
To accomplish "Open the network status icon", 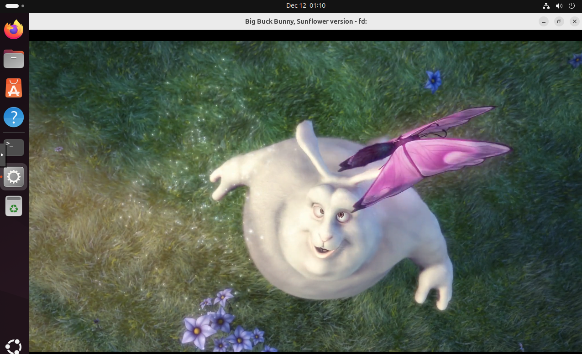I will pos(546,6).
